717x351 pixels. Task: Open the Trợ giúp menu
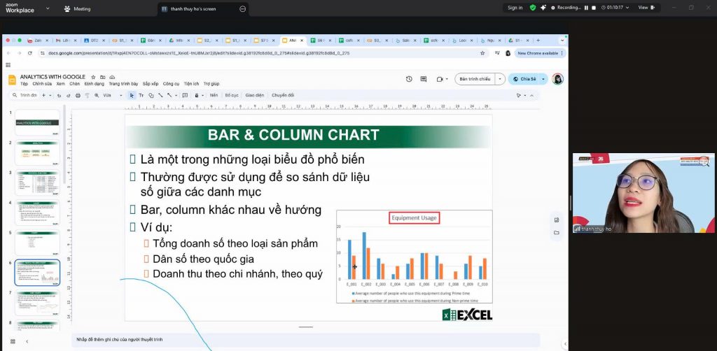click(211, 84)
